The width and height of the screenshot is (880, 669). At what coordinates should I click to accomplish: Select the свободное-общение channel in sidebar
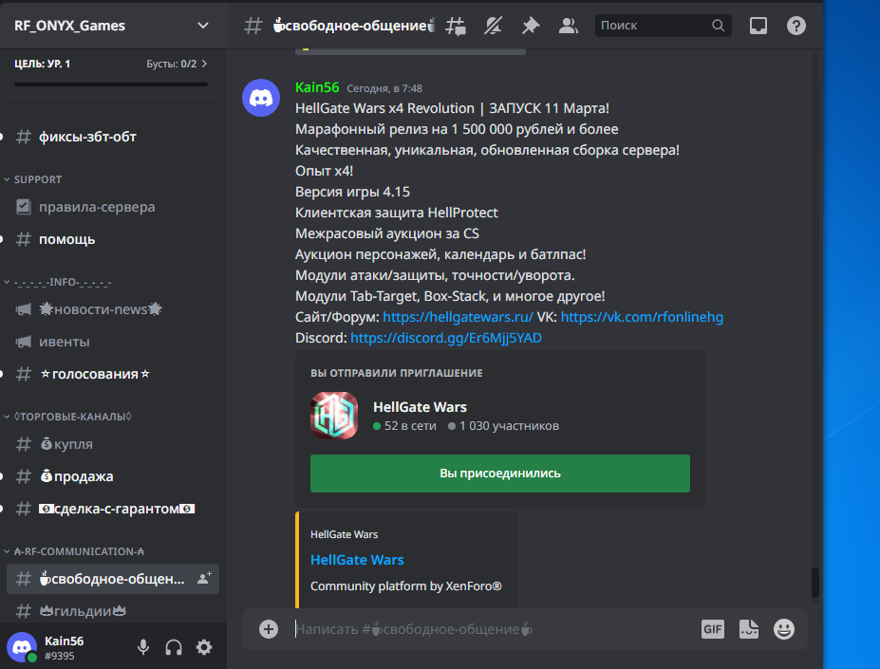(112, 579)
